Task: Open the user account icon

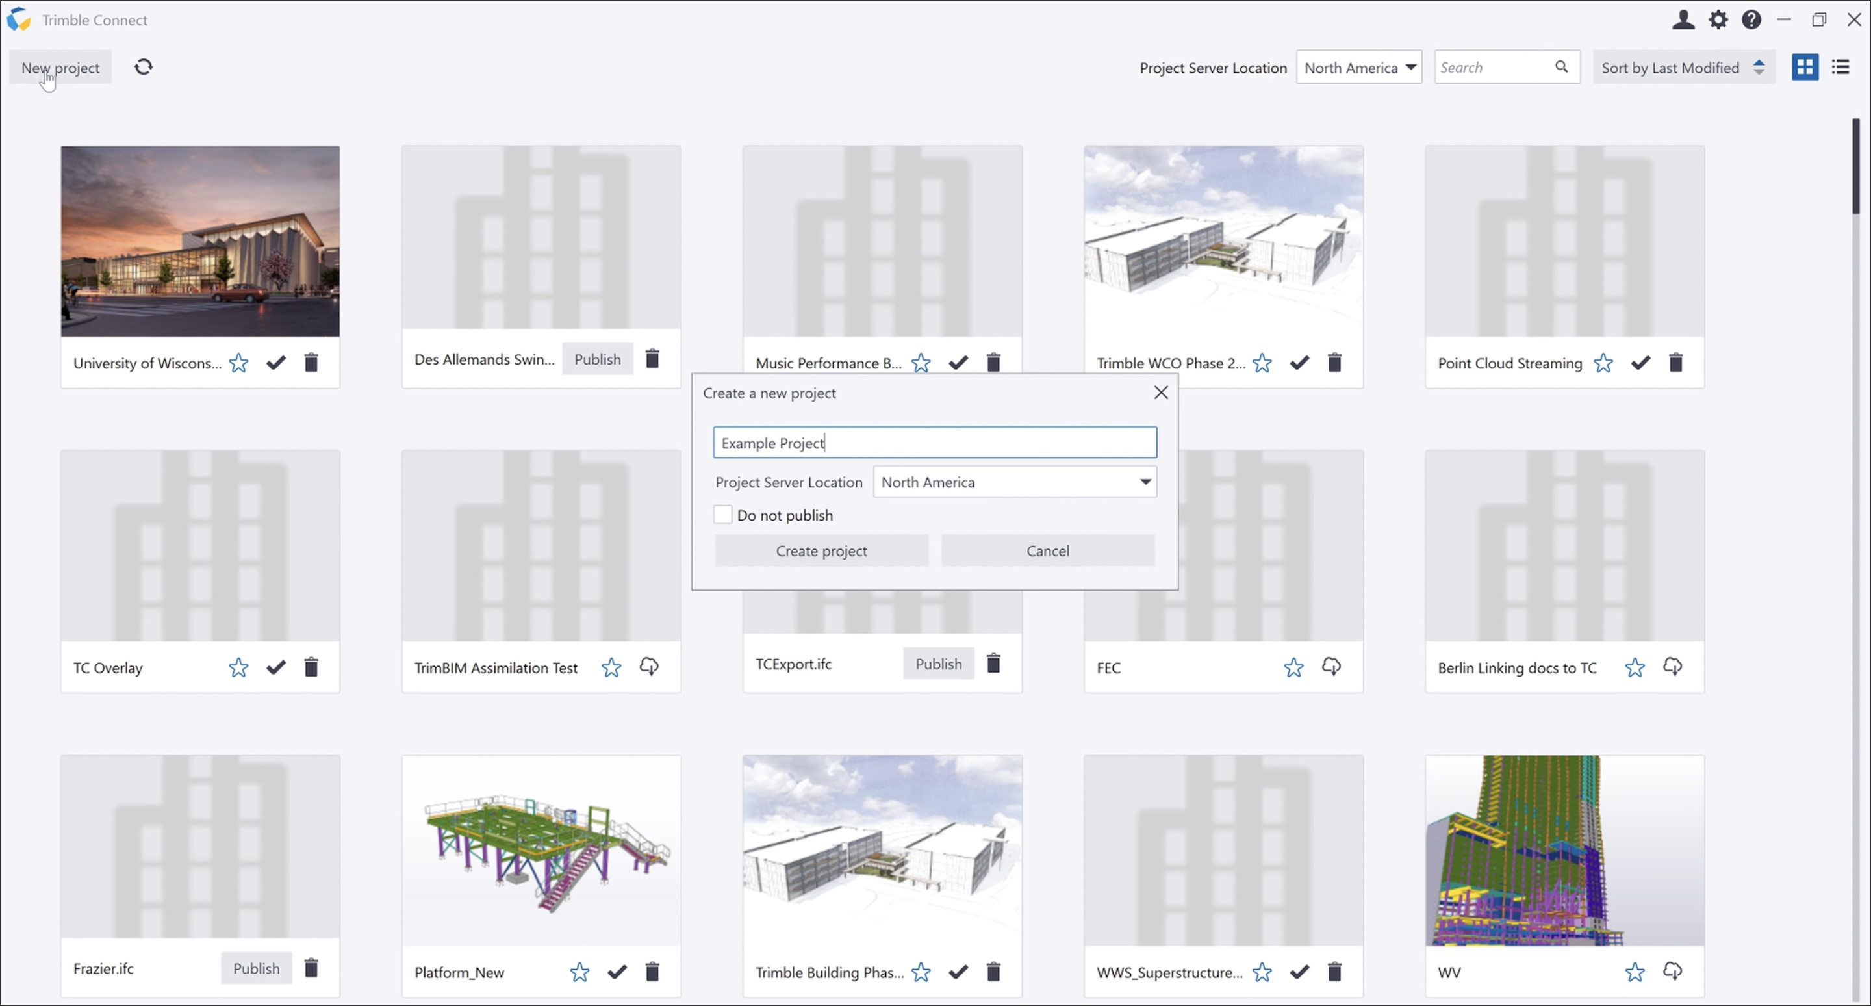Action: point(1683,19)
